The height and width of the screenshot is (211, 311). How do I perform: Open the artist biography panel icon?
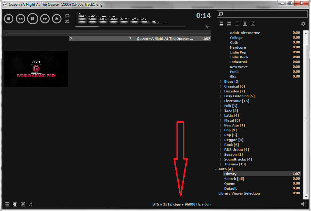245,24
